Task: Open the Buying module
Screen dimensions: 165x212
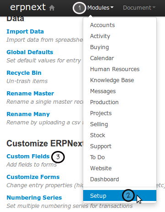Action: (x=99, y=47)
